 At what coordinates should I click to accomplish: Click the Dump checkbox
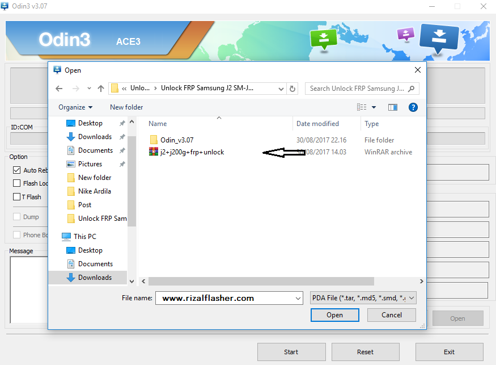17,217
